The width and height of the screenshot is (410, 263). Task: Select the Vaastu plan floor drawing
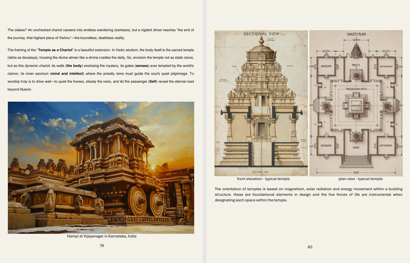[356, 103]
